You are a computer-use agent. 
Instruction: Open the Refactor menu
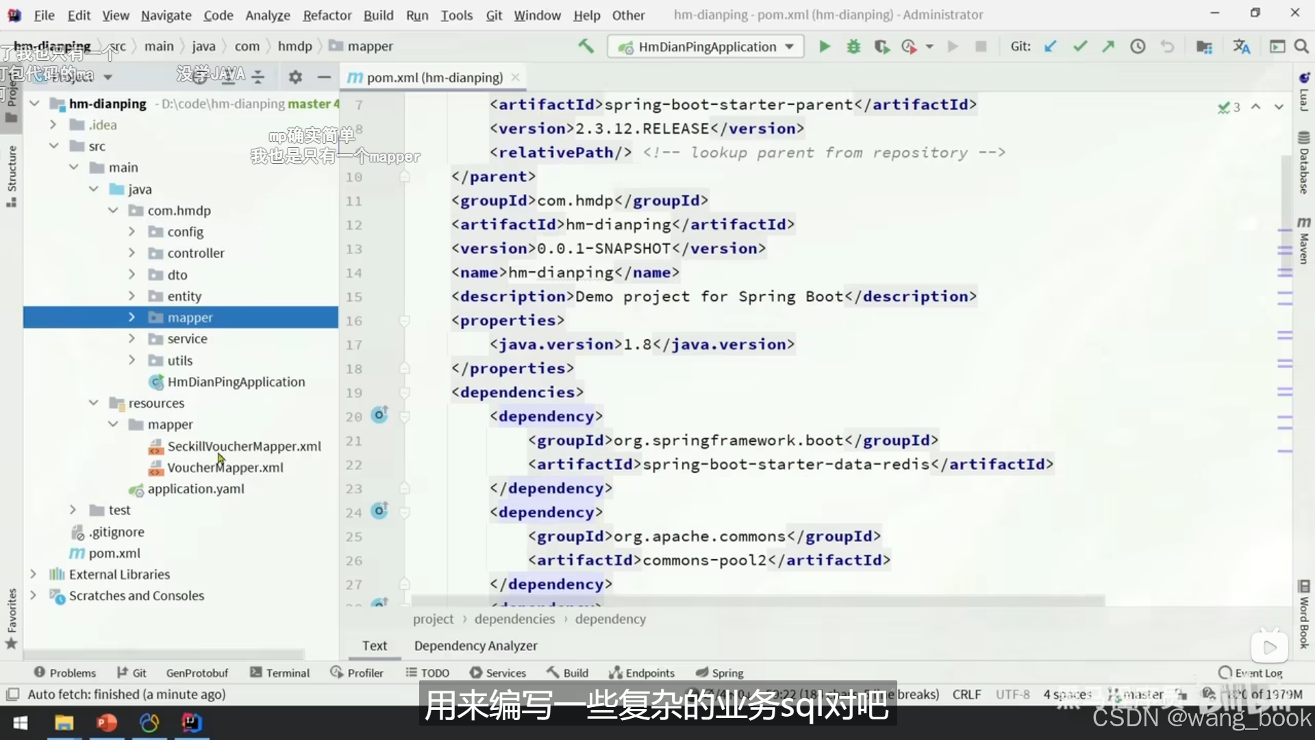pos(327,14)
